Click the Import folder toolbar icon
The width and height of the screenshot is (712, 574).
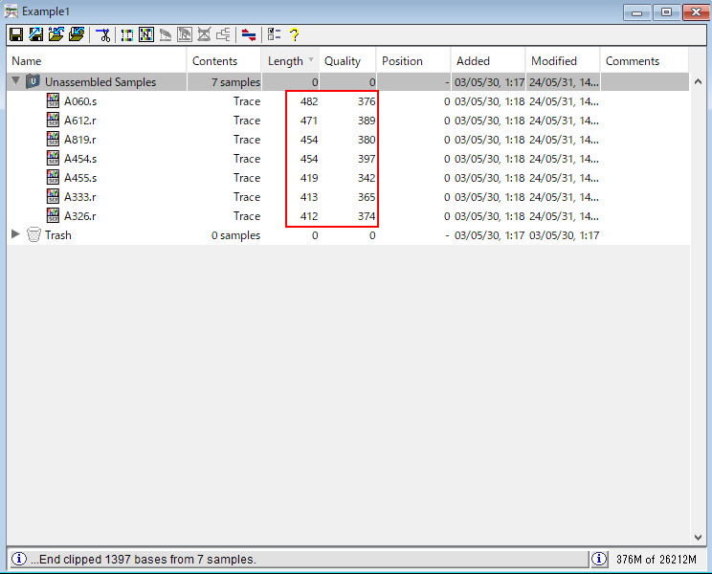click(x=77, y=35)
